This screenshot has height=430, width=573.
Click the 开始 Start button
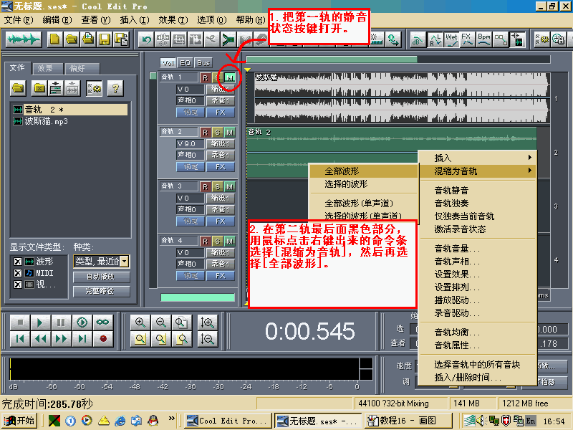[20, 421]
